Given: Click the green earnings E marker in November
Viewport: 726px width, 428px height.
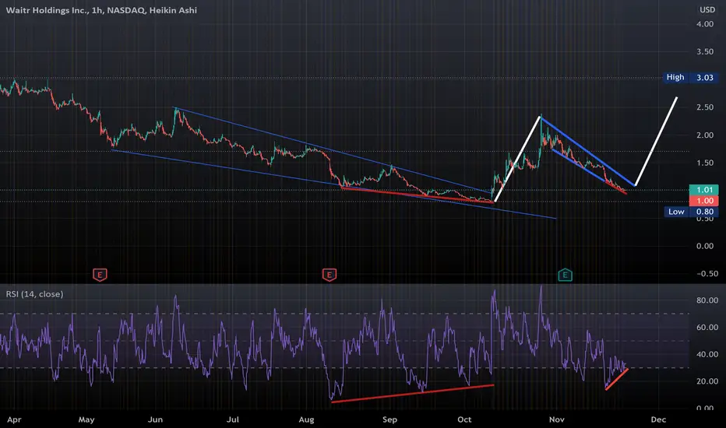Looking at the screenshot, I should 565,275.
